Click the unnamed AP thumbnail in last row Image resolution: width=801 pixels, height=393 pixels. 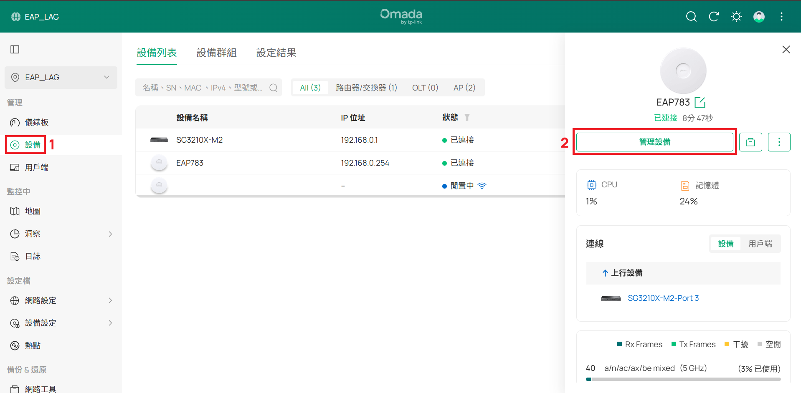159,186
